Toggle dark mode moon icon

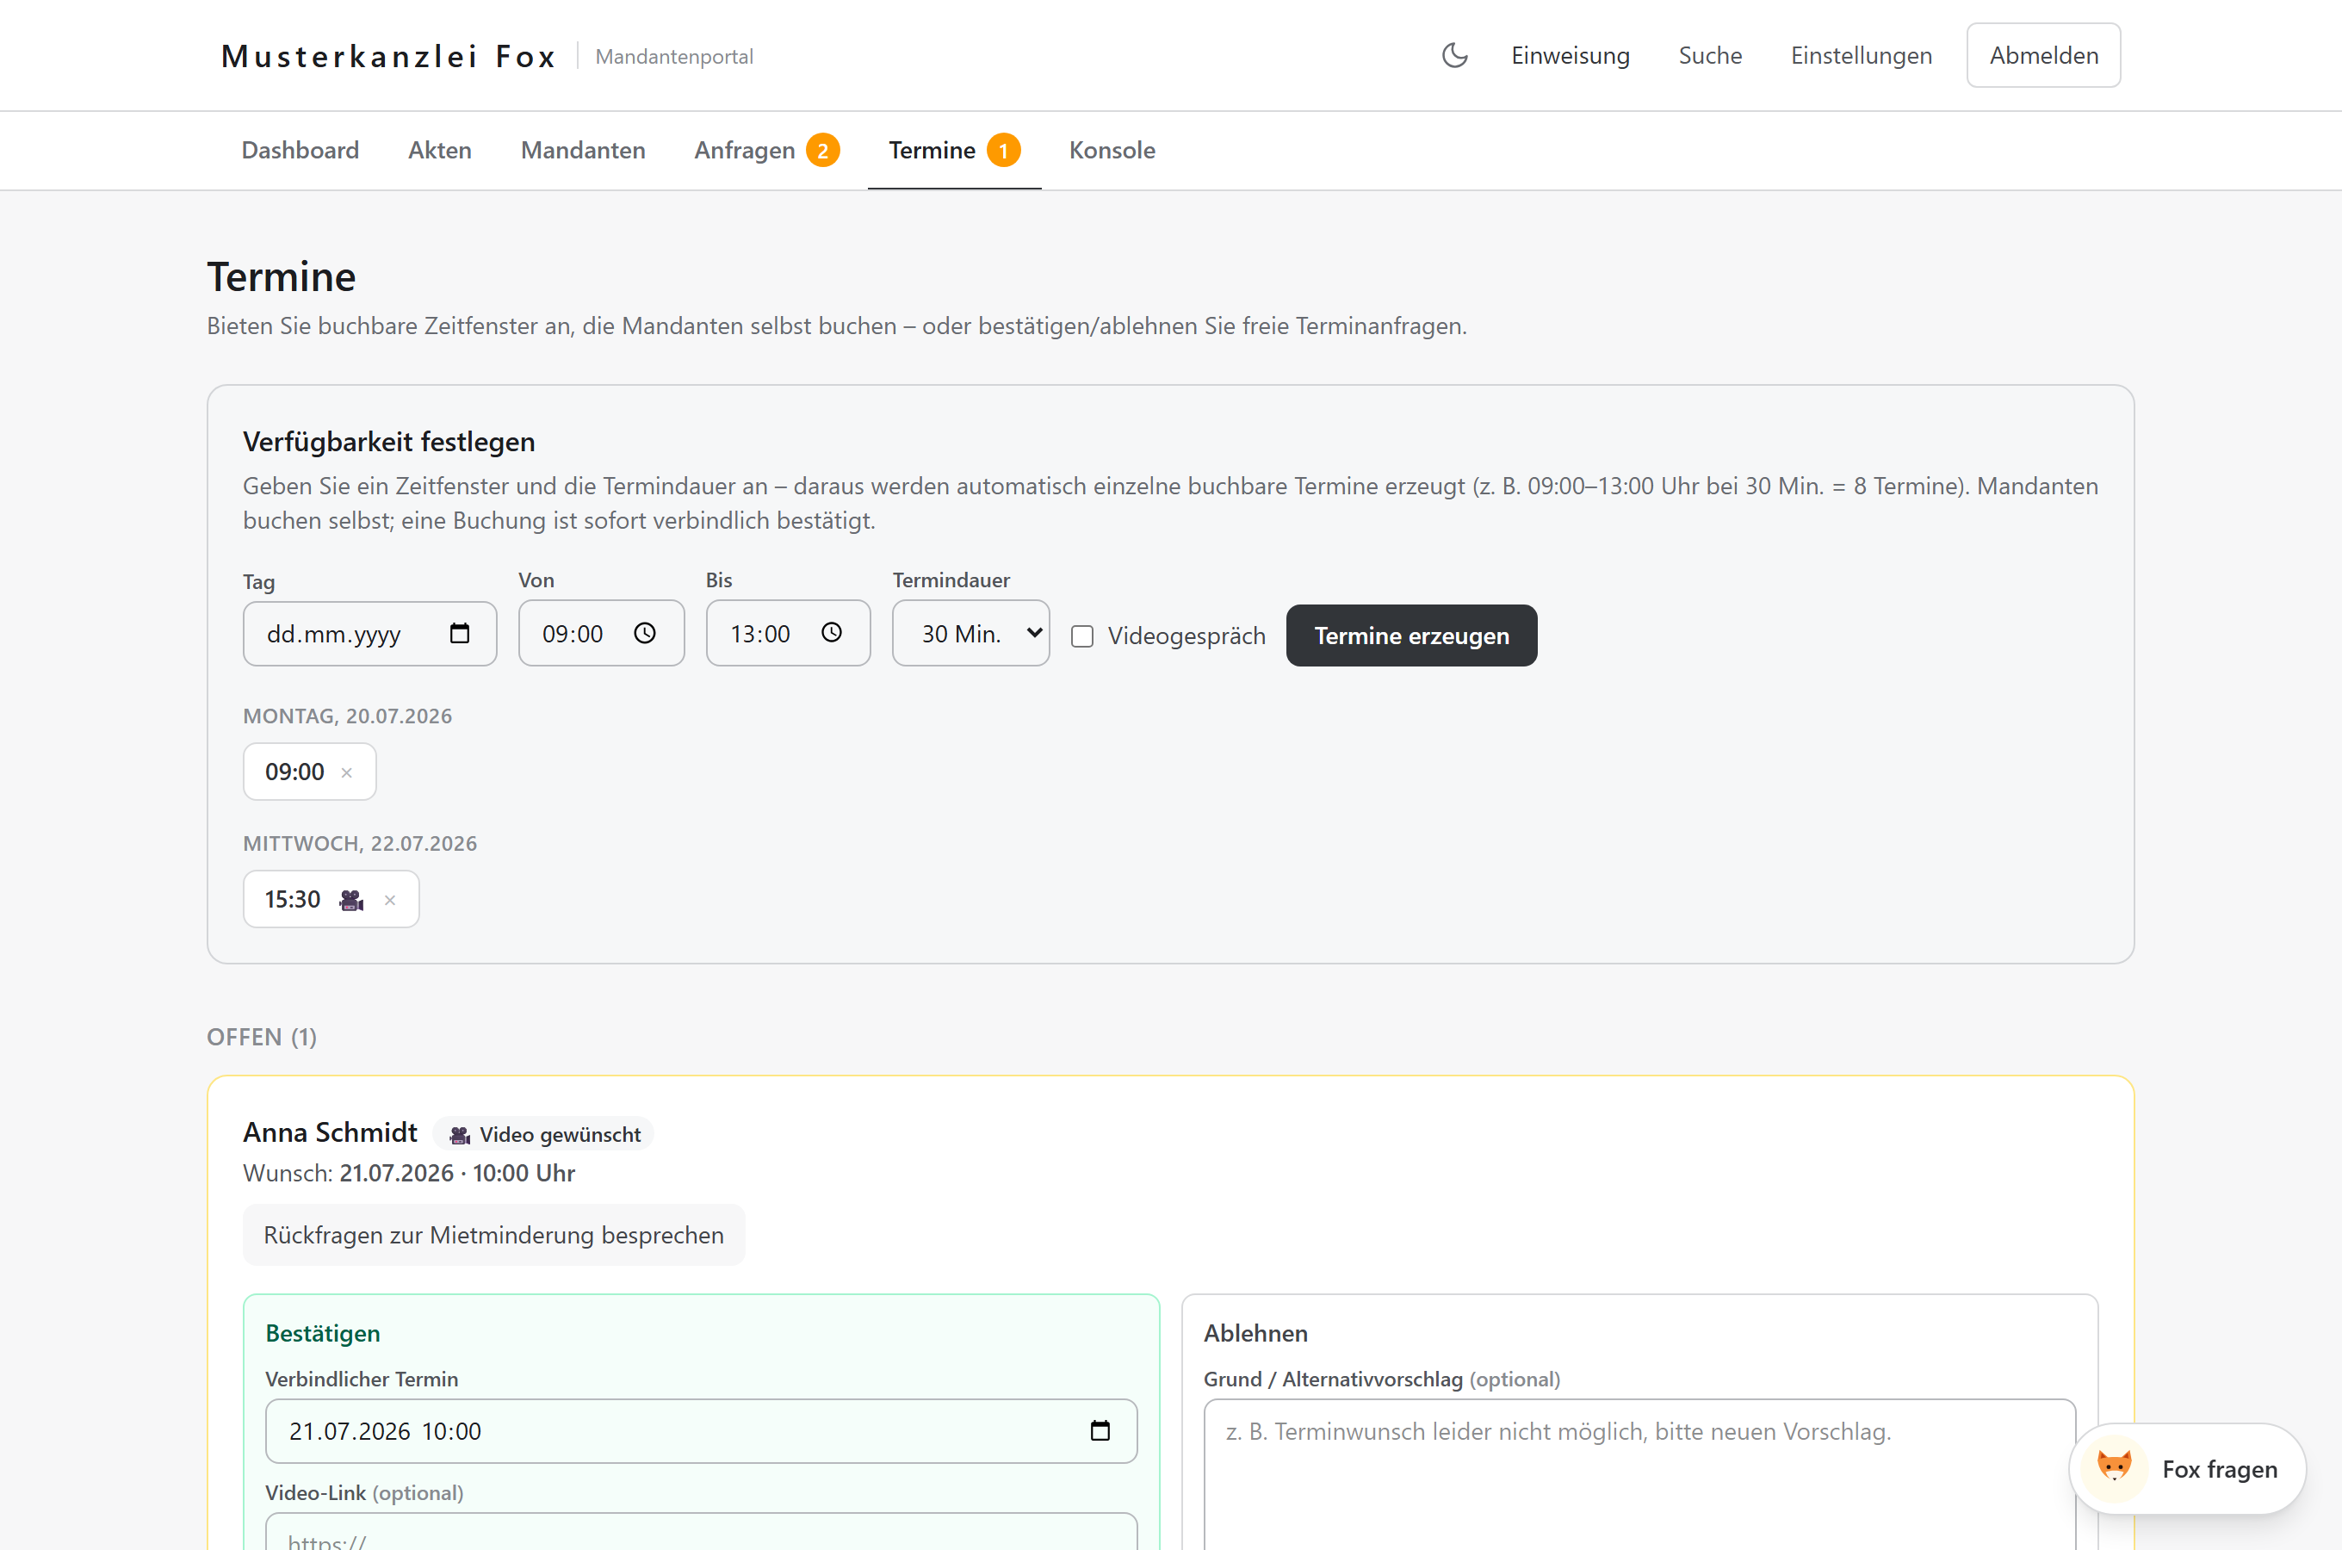pyautogui.click(x=1454, y=55)
